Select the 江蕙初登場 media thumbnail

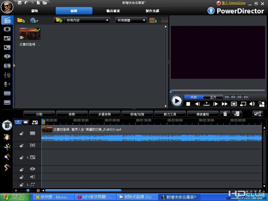(x=30, y=34)
